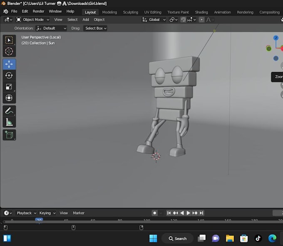
Task: Activate the 3D Cursor tool
Action: (x=9, y=51)
